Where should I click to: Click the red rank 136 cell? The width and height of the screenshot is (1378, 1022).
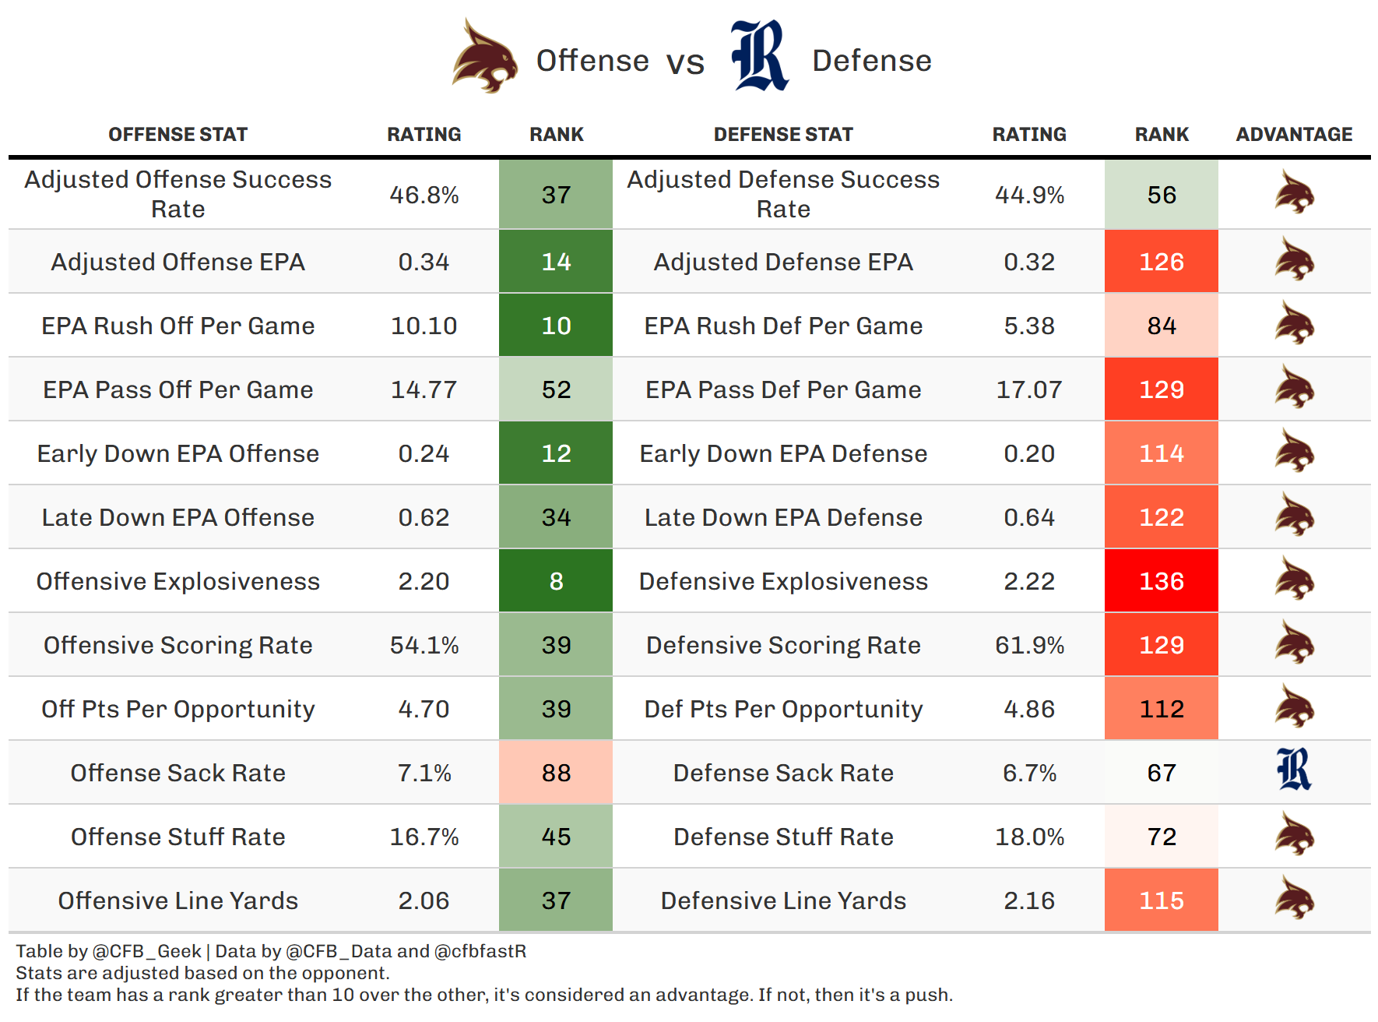coord(1161,581)
